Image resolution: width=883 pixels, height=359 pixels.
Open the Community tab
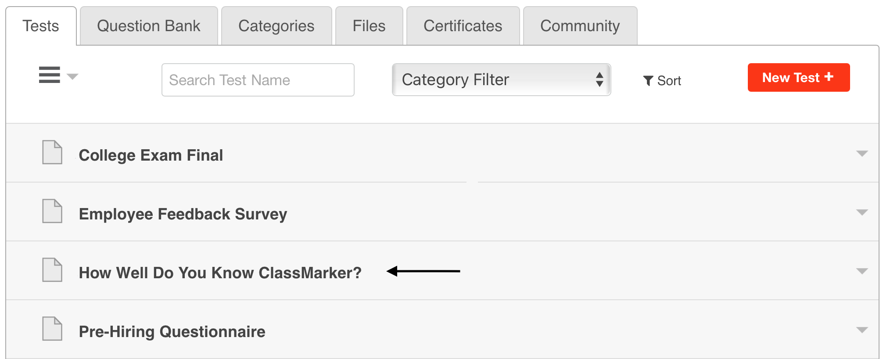[580, 26]
